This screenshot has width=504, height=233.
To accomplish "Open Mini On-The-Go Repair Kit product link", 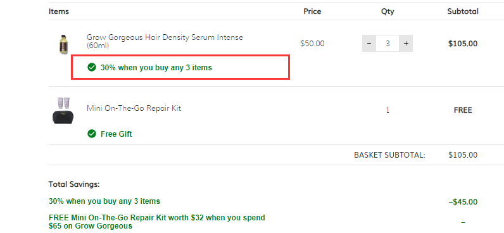I will (x=134, y=108).
